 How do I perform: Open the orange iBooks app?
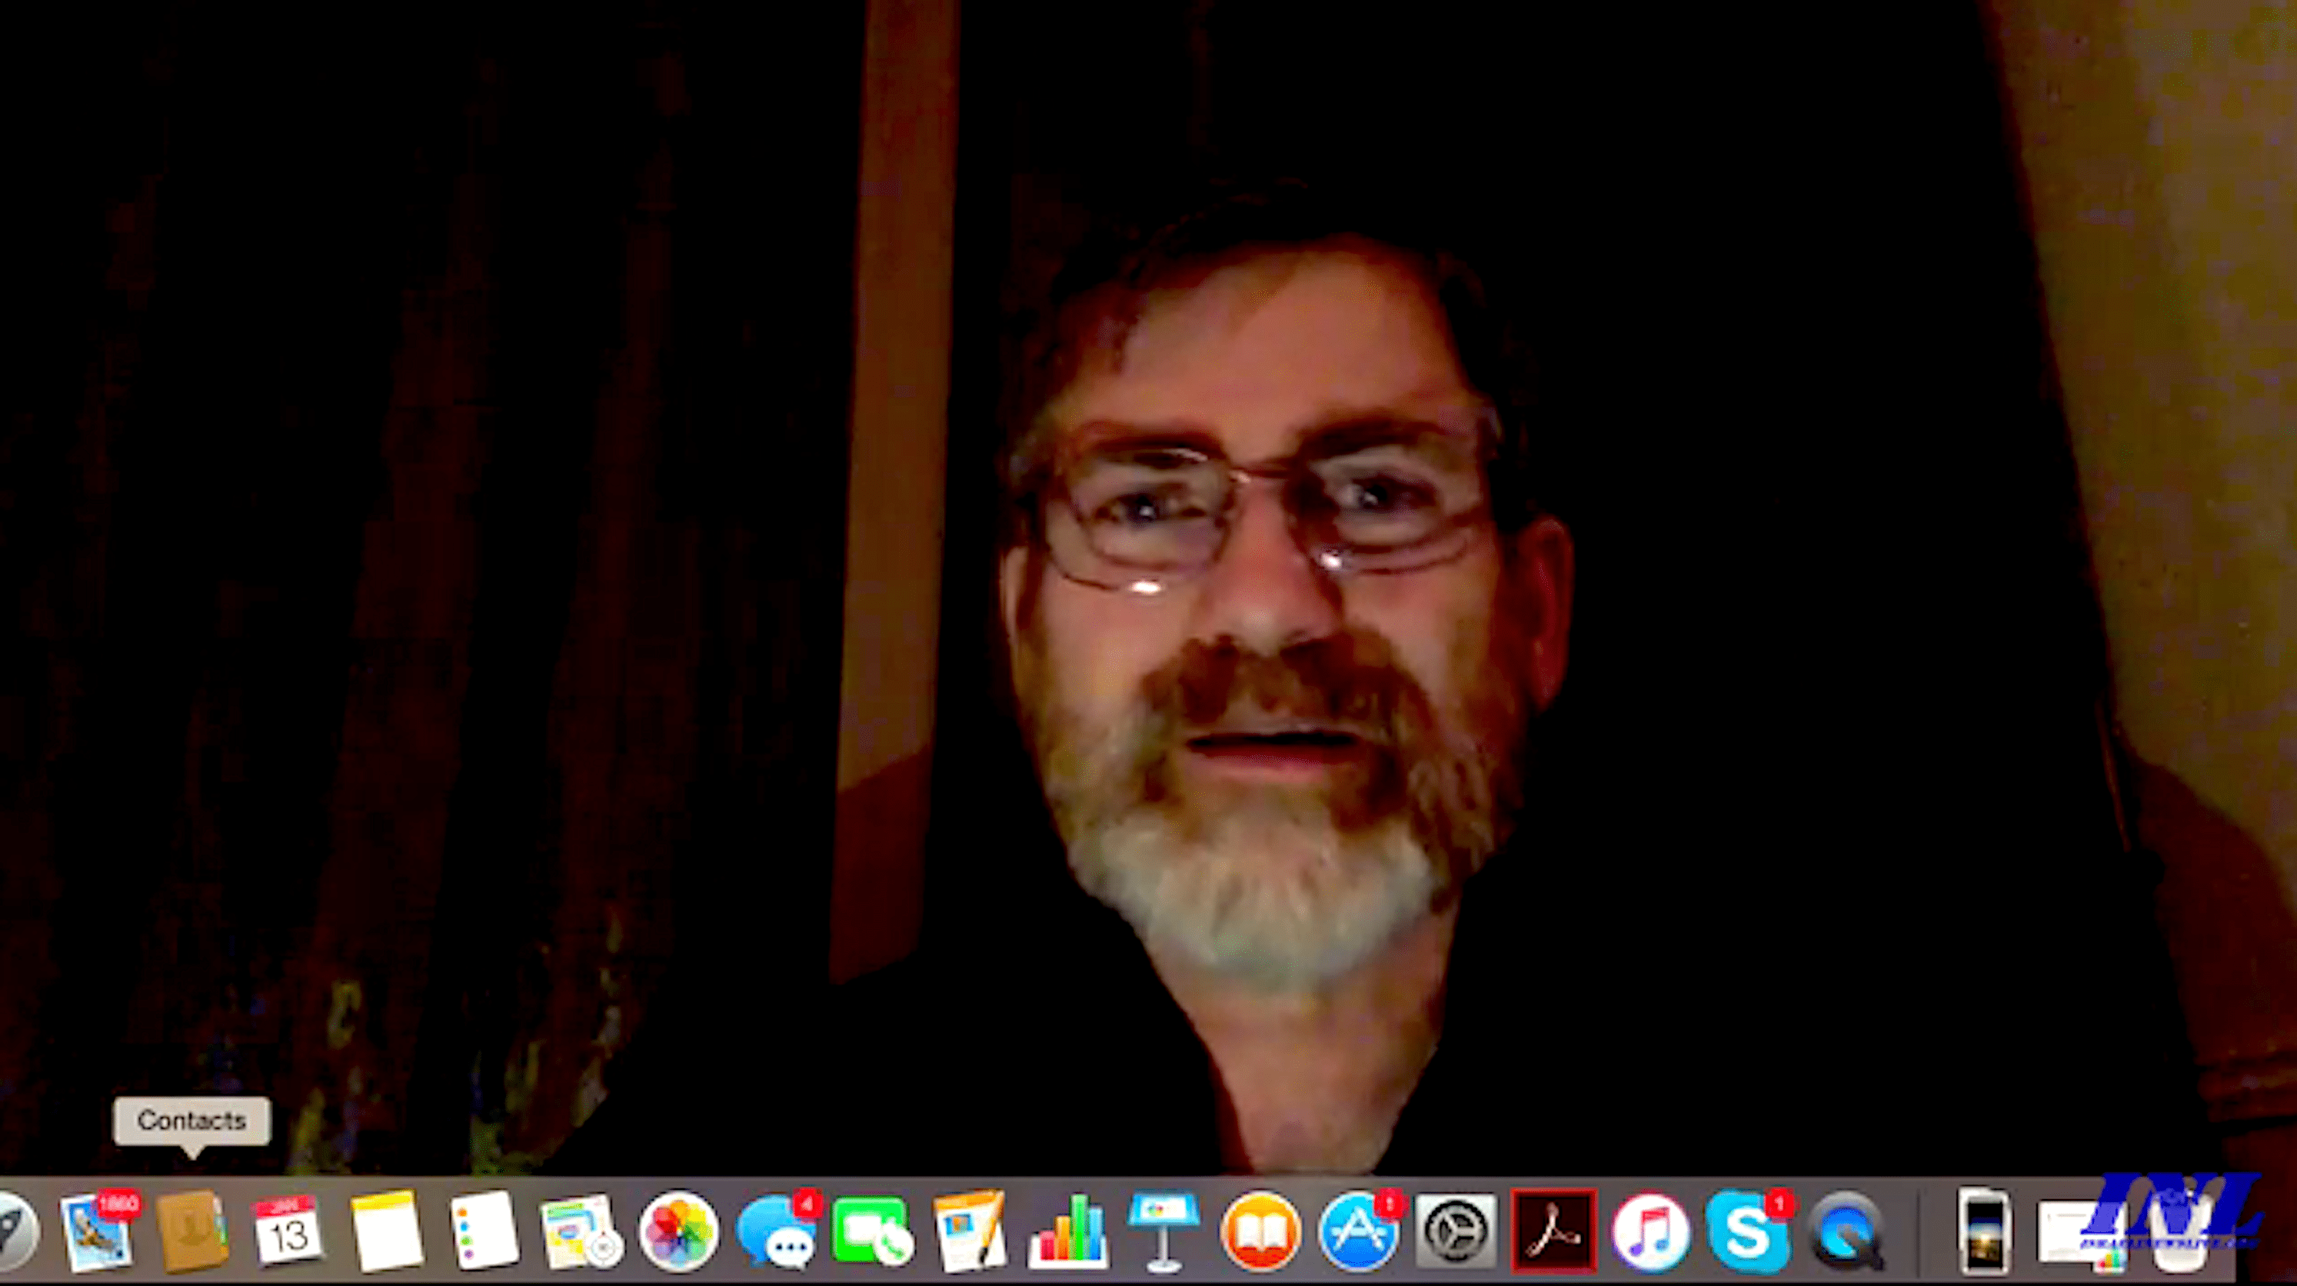click(x=1260, y=1232)
